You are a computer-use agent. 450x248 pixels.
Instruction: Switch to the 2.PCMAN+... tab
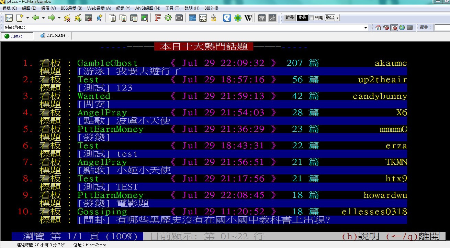54,35
